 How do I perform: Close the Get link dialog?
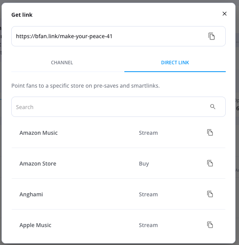(225, 14)
